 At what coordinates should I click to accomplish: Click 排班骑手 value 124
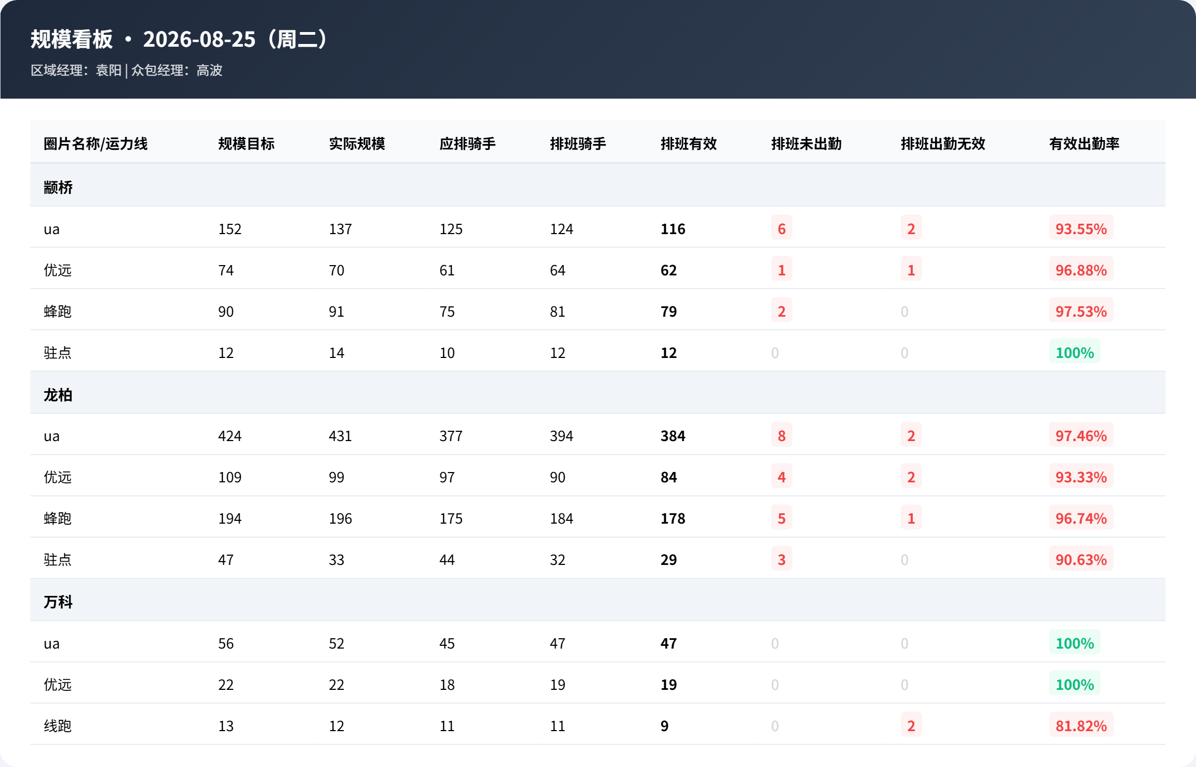pyautogui.click(x=562, y=229)
